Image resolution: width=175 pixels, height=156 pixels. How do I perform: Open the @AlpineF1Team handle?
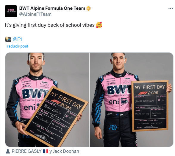(x=35, y=14)
